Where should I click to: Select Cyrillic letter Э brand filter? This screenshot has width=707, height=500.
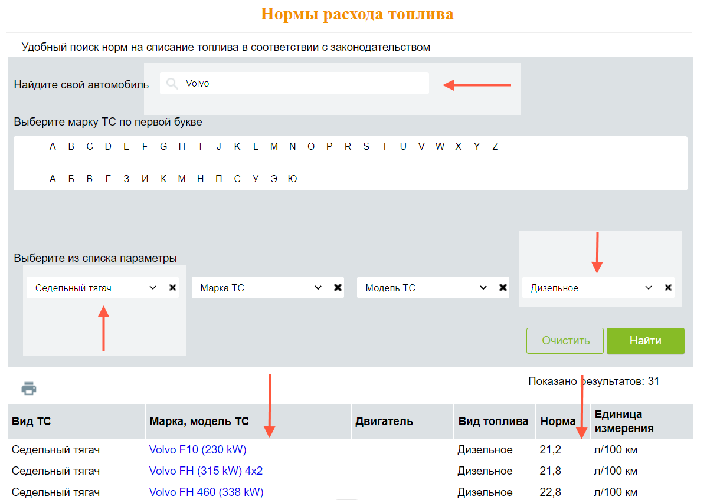pyautogui.click(x=274, y=179)
